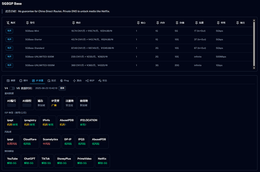Click the pin icon beside 核心 column header
The width and height of the screenshot is (260, 172).
(138, 23)
